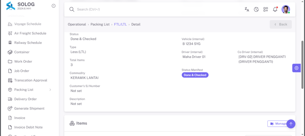This screenshot has width=305, height=136.
Task: Focus the Search (Ctrl+/) field
Action: click(155, 9)
